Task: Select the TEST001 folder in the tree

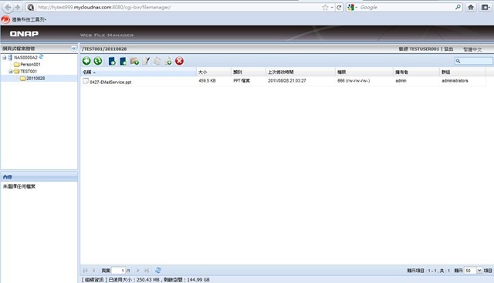Action: tap(29, 72)
